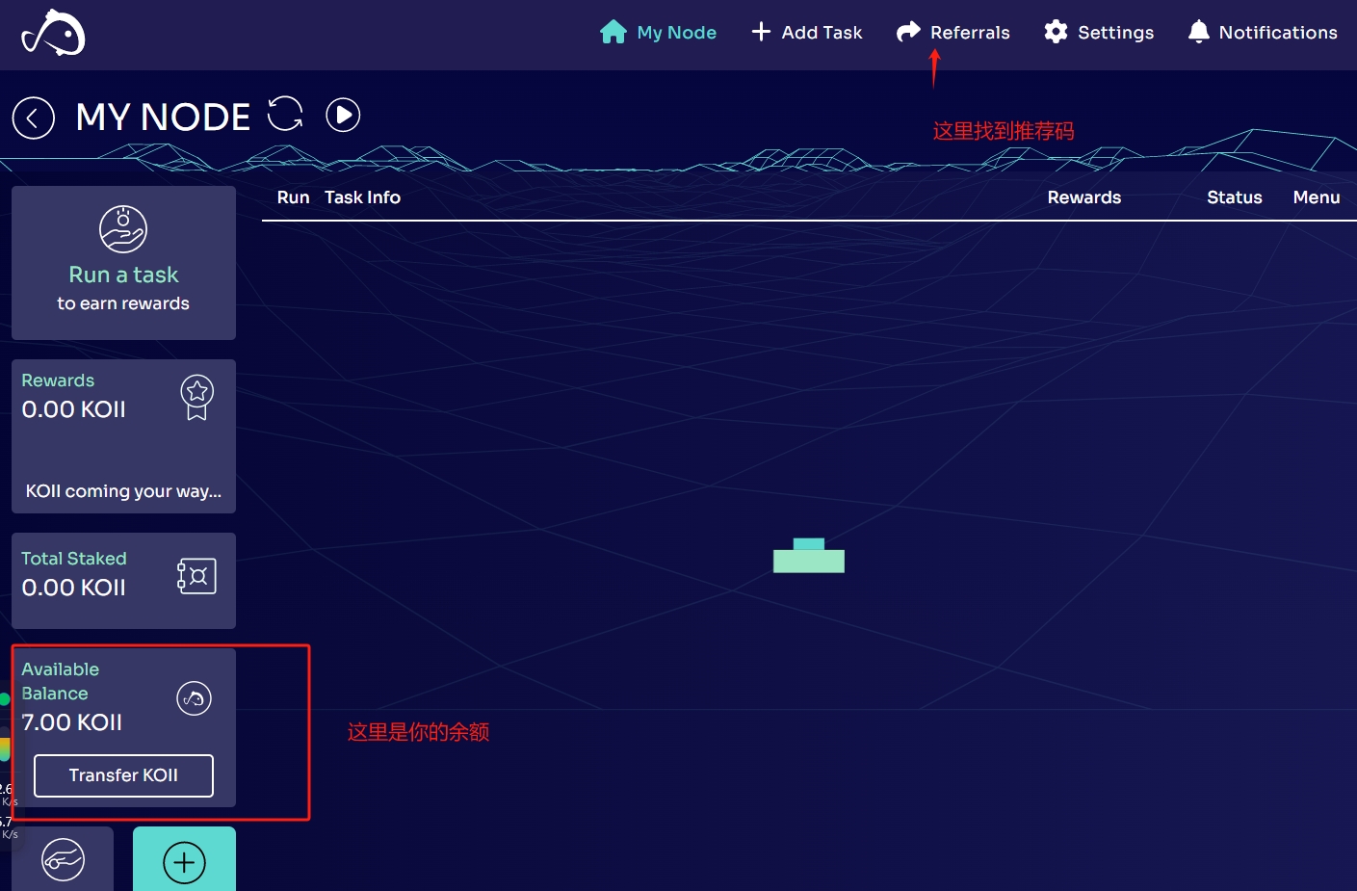Viewport: 1357px width, 891px height.
Task: Click the award ribbon icon in Rewards card
Action: [197, 397]
